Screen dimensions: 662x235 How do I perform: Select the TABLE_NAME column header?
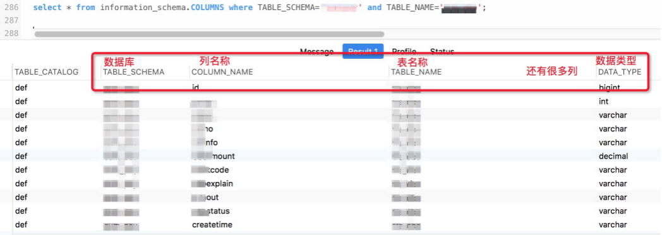tap(416, 72)
